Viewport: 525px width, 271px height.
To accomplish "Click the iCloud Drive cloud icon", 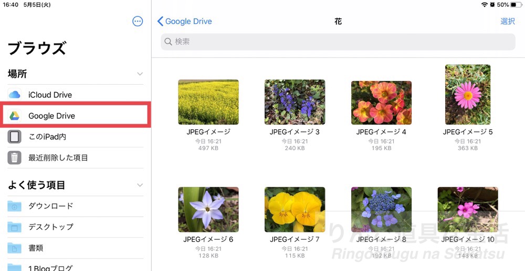I will [x=14, y=95].
